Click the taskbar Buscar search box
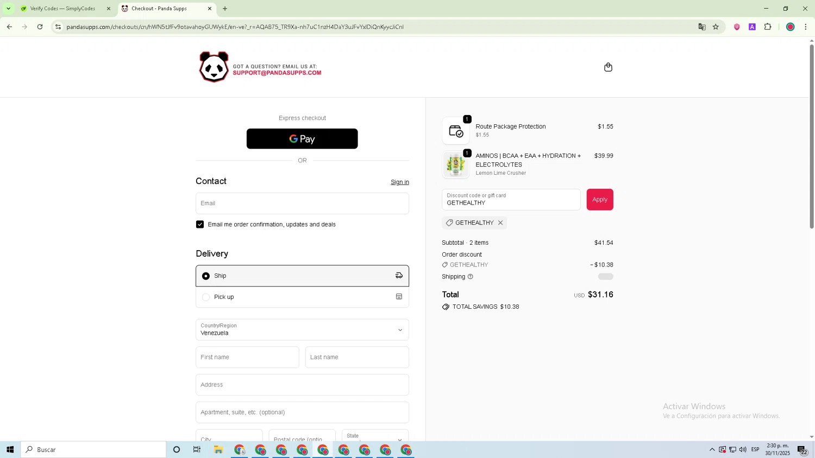 (x=93, y=450)
